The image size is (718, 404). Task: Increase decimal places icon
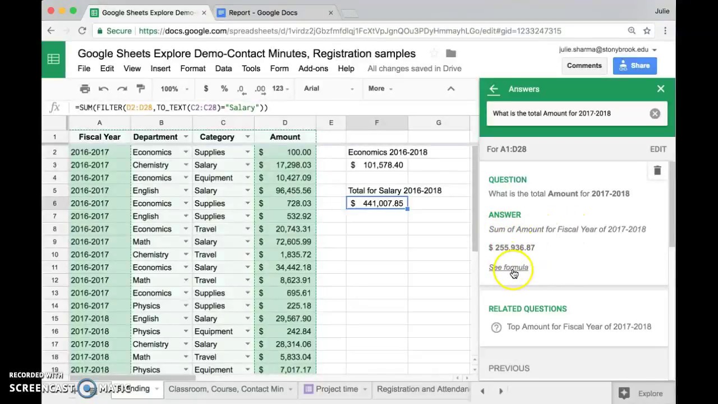click(x=260, y=89)
